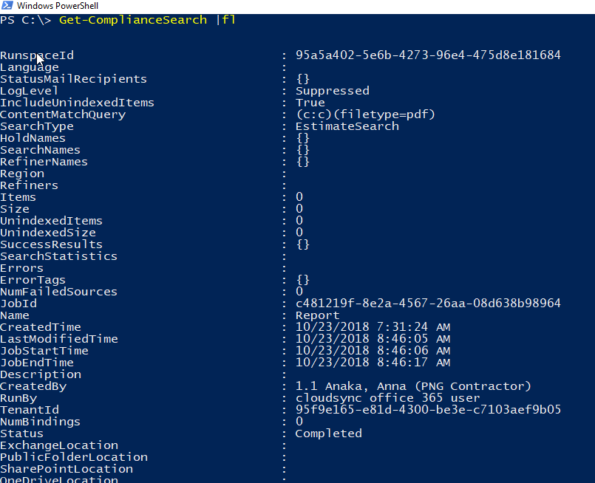Viewport: 595px width, 483px height.
Task: Click the IncludeUnindexedItems True value
Action: point(310,103)
